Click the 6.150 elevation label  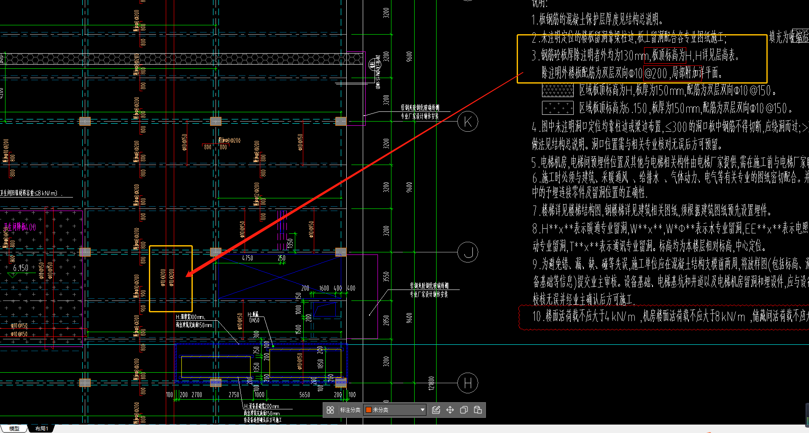click(x=21, y=268)
